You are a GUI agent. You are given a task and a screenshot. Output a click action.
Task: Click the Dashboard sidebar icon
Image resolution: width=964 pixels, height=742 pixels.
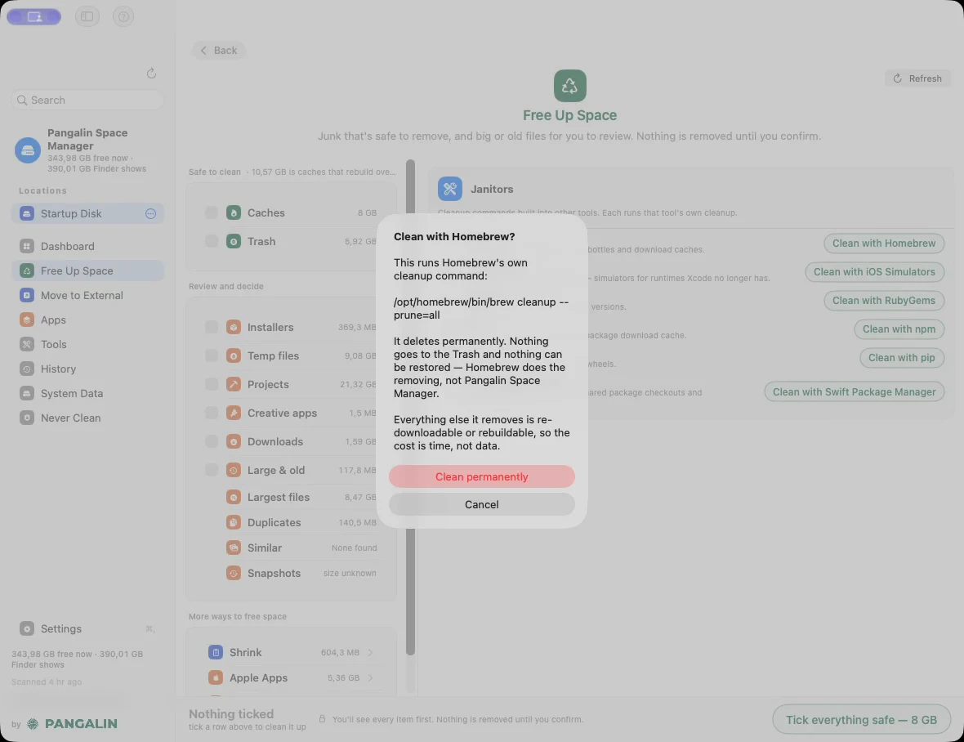point(26,246)
